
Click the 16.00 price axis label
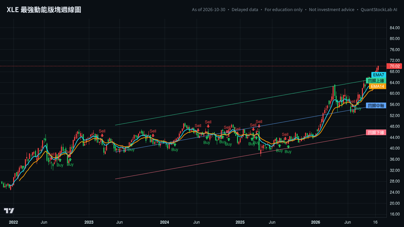point(395,214)
